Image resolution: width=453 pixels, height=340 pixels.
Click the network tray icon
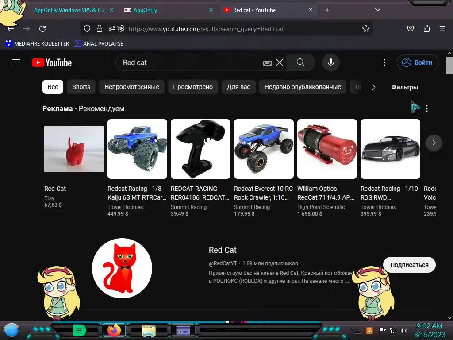[393, 330]
